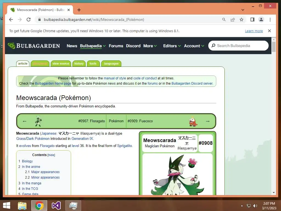This screenshot has height=211, width=281.
Task: Open the Bulbagarden home page link
Action: click(x=53, y=84)
